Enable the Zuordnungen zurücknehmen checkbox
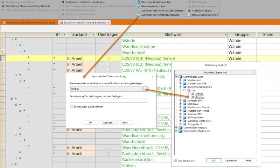Screen dimensions: 280x168 click(x=71, y=106)
